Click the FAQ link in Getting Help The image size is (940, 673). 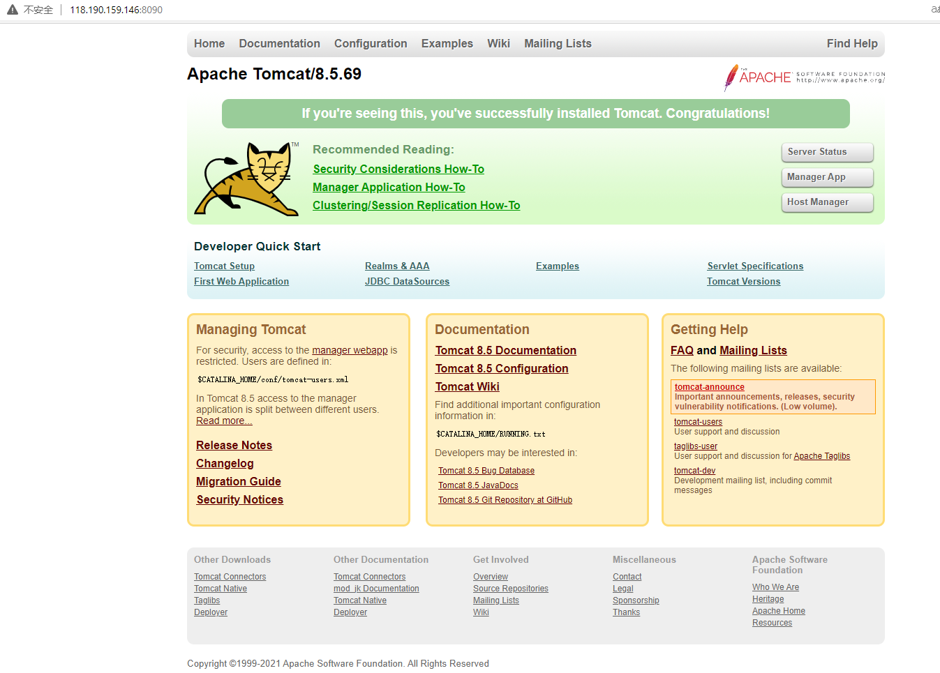(682, 350)
